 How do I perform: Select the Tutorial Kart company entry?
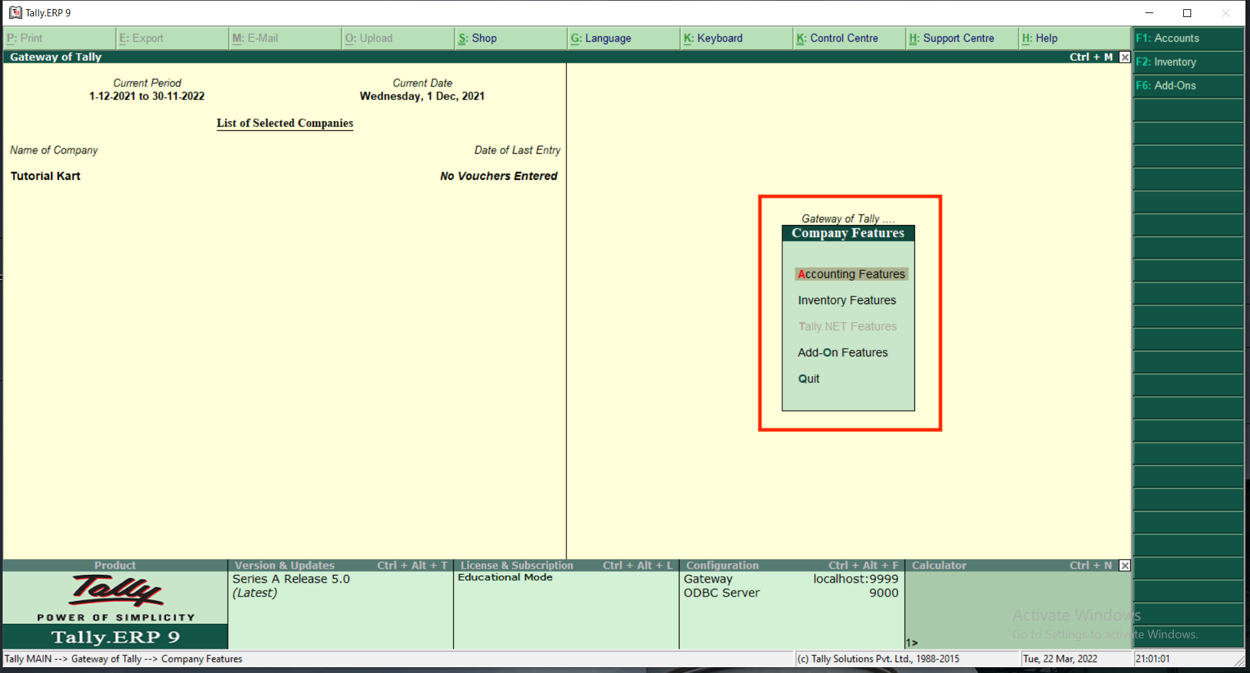pos(45,176)
